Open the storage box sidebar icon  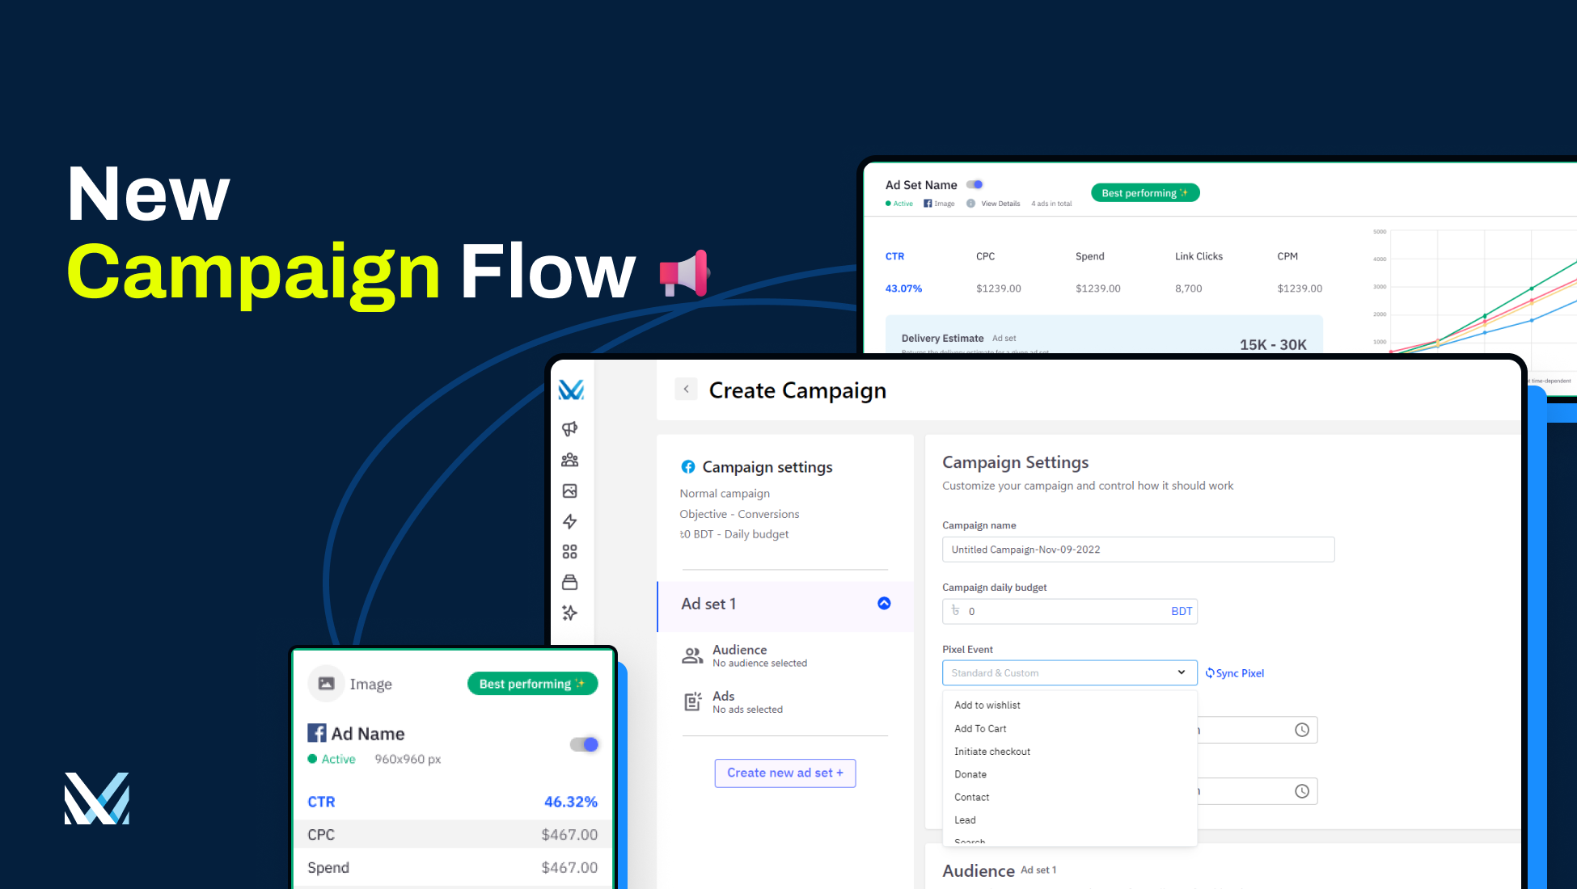570,582
